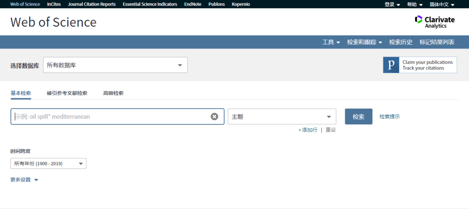Open the InCites link in top bar

[x=54, y=4]
